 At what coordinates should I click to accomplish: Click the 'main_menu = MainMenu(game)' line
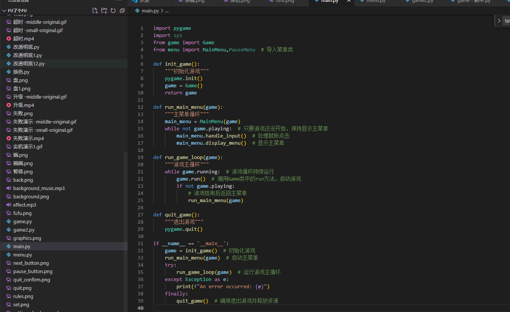[x=203, y=122]
